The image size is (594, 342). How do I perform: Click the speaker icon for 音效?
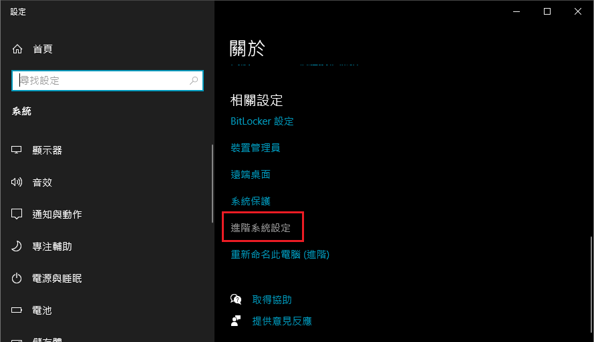[x=16, y=182]
